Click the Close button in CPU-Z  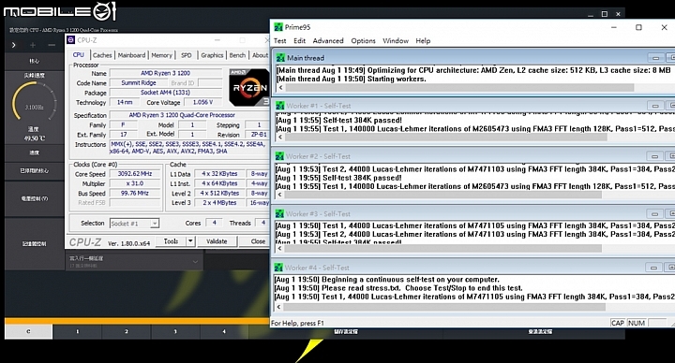pyautogui.click(x=258, y=241)
